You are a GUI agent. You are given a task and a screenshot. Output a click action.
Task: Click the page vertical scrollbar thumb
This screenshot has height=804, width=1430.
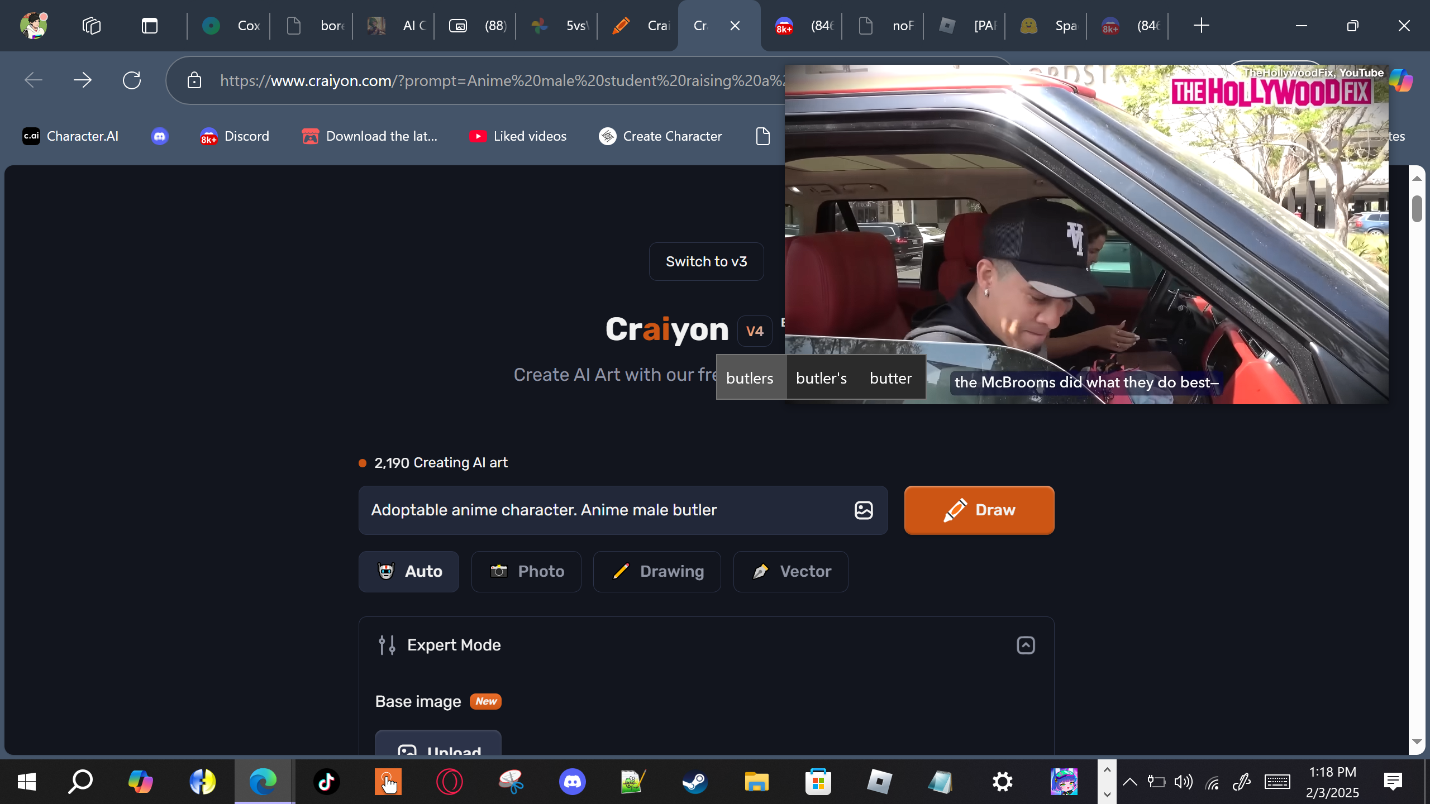tap(1417, 208)
